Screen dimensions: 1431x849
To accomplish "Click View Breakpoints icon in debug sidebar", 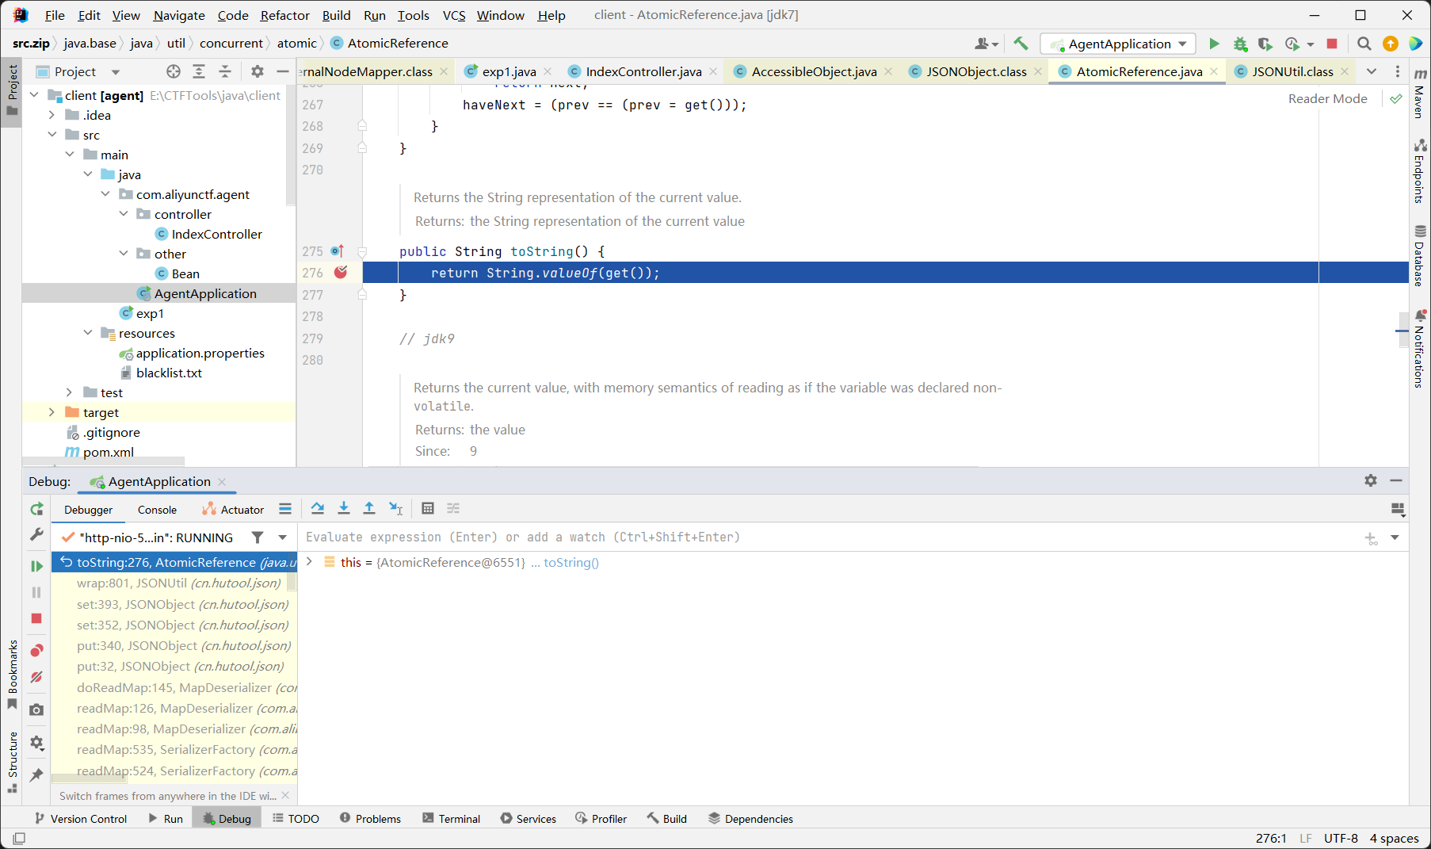I will pos(36,651).
